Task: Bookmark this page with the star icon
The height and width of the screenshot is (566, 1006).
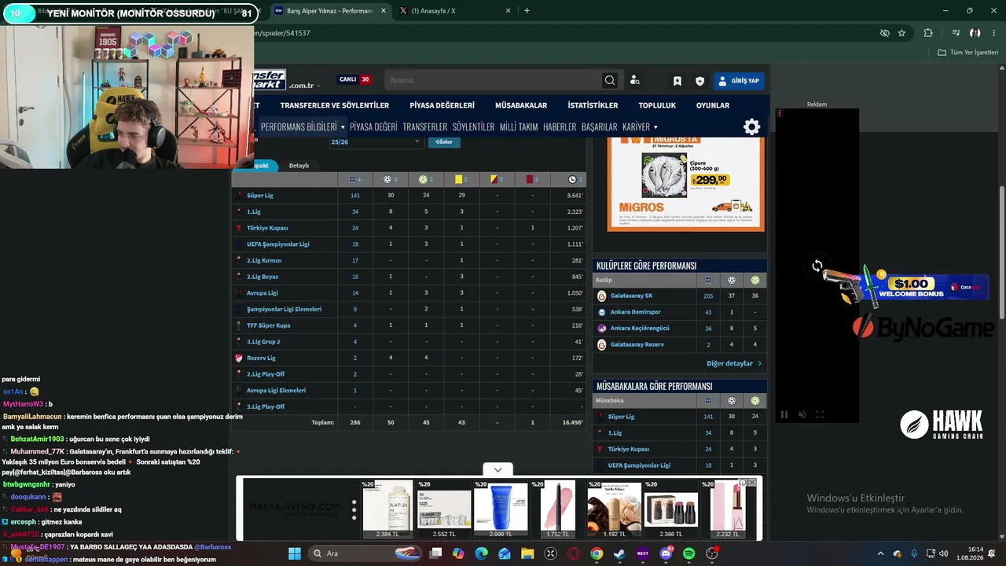Action: 901,33
